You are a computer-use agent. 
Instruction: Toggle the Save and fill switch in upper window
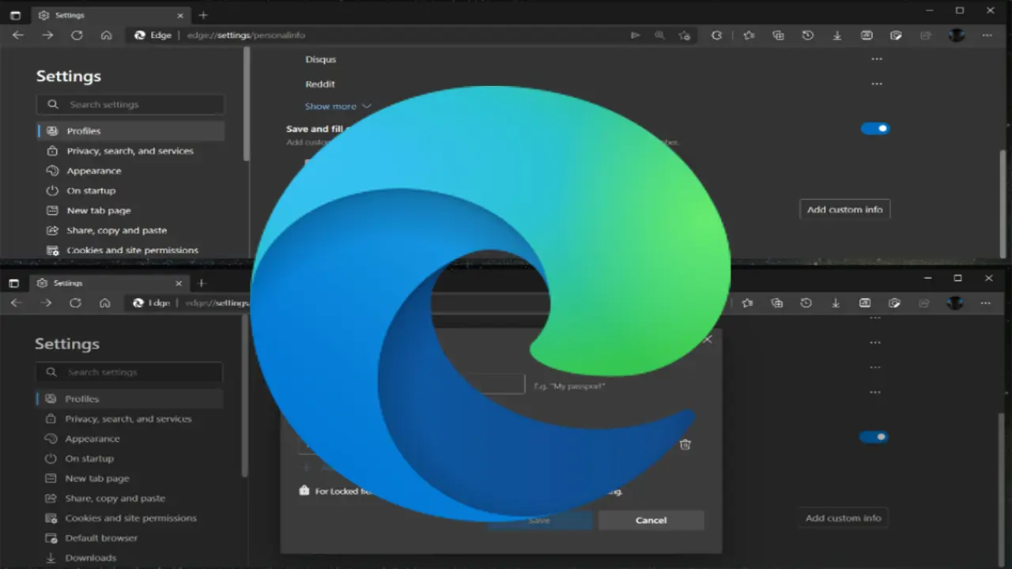[x=875, y=129]
